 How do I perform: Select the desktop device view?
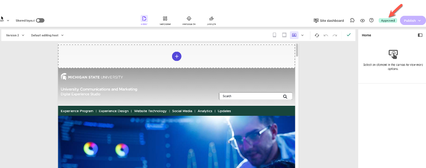tap(294, 35)
